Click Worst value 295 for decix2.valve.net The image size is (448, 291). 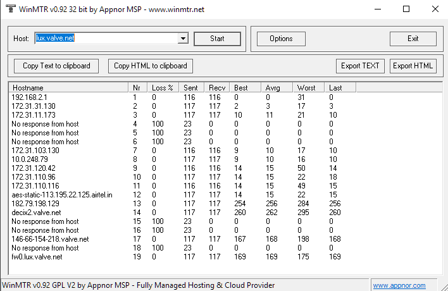point(303,213)
